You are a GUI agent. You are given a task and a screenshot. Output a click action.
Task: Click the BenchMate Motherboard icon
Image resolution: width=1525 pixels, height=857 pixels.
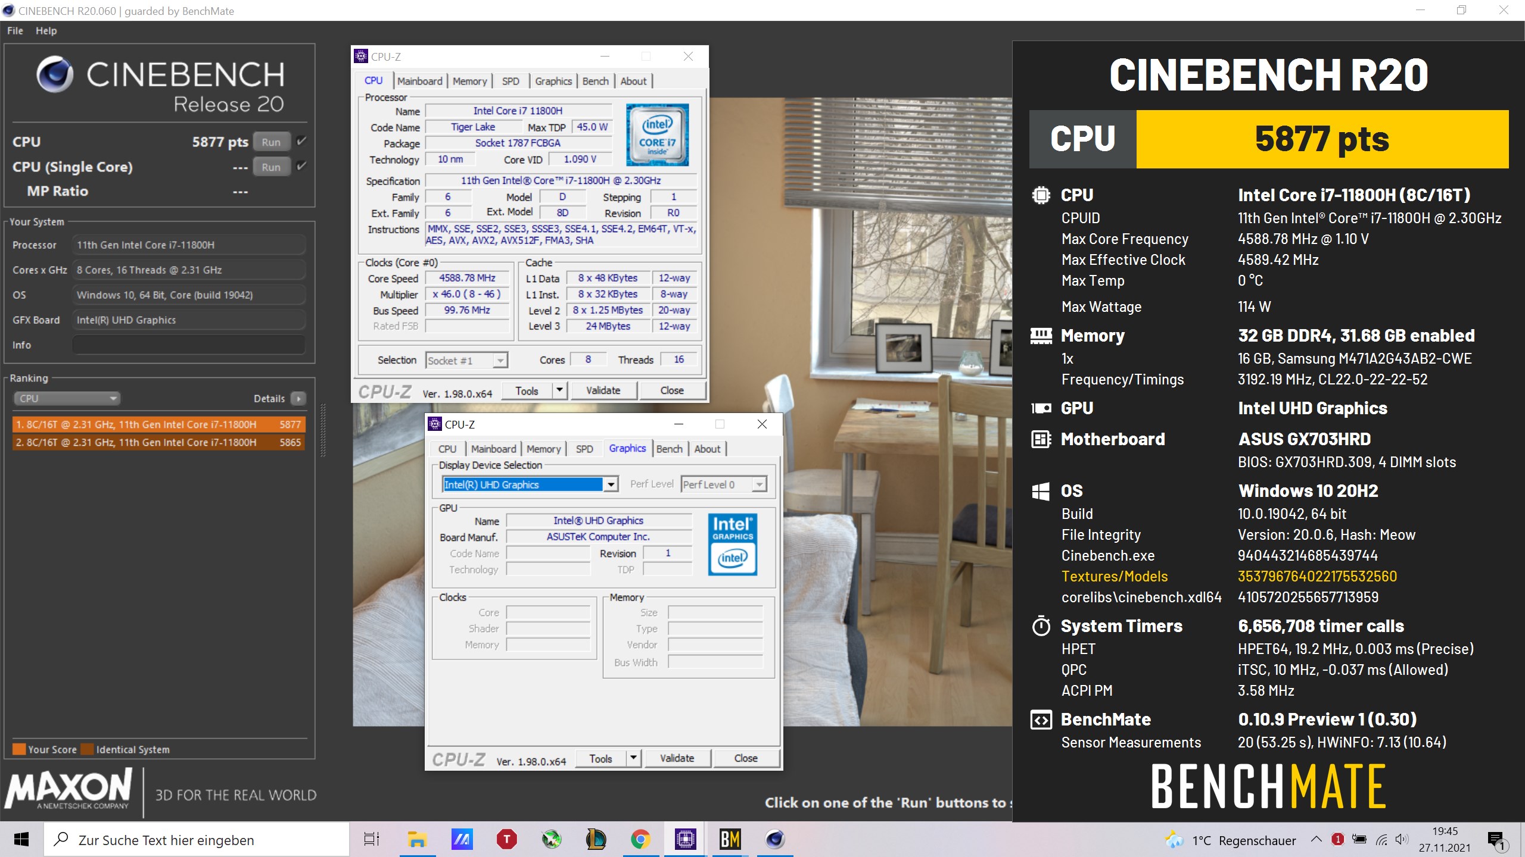[x=1041, y=439]
